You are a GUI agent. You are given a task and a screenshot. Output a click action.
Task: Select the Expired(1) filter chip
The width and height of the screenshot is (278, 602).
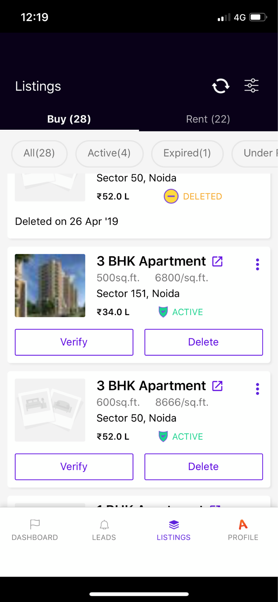187,154
